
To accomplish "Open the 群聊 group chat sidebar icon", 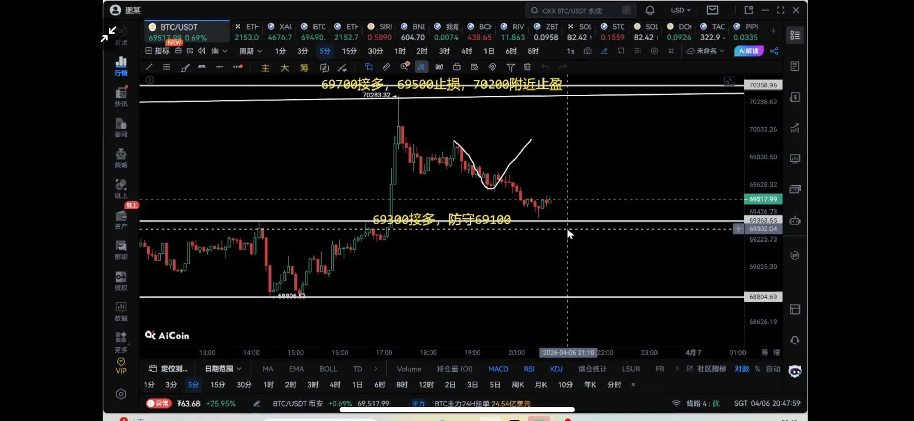I will tap(121, 250).
